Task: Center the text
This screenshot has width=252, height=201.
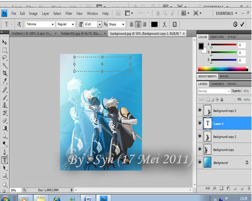Action: point(138,25)
